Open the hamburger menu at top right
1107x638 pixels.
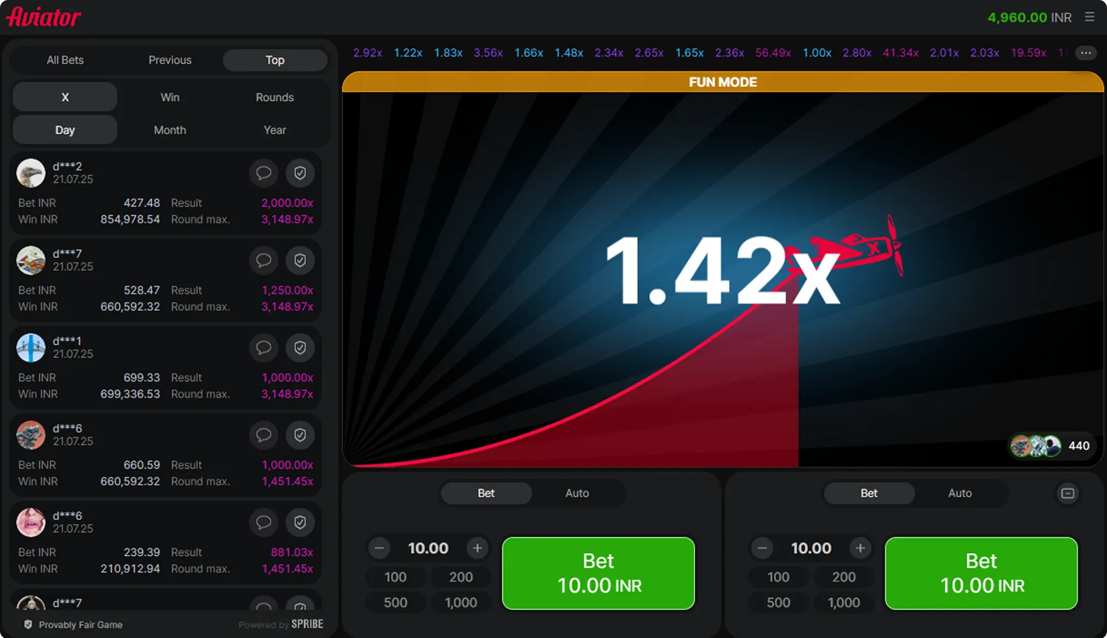1089,17
